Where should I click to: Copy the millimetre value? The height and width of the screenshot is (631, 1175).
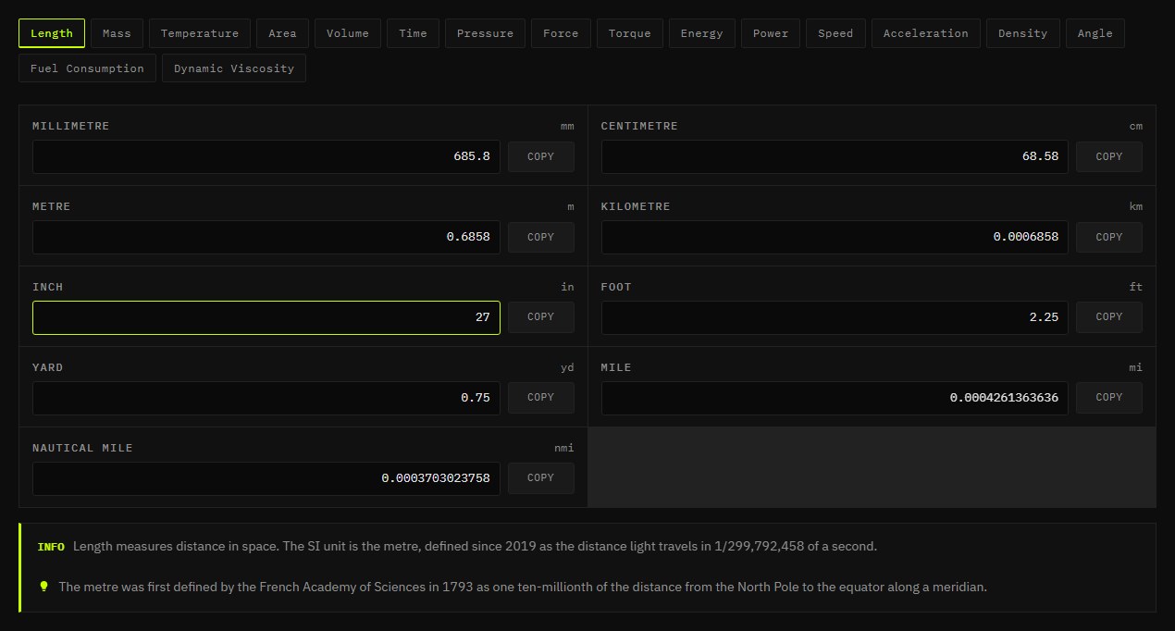[x=541, y=156]
